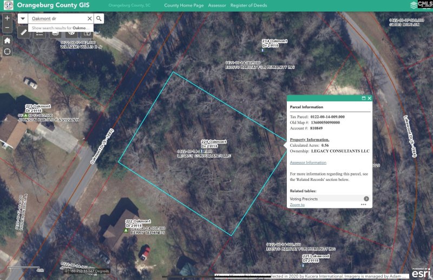
Task: Click the search magnifier button
Action: click(100, 18)
